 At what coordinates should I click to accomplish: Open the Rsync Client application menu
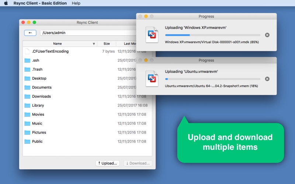click(43, 3)
